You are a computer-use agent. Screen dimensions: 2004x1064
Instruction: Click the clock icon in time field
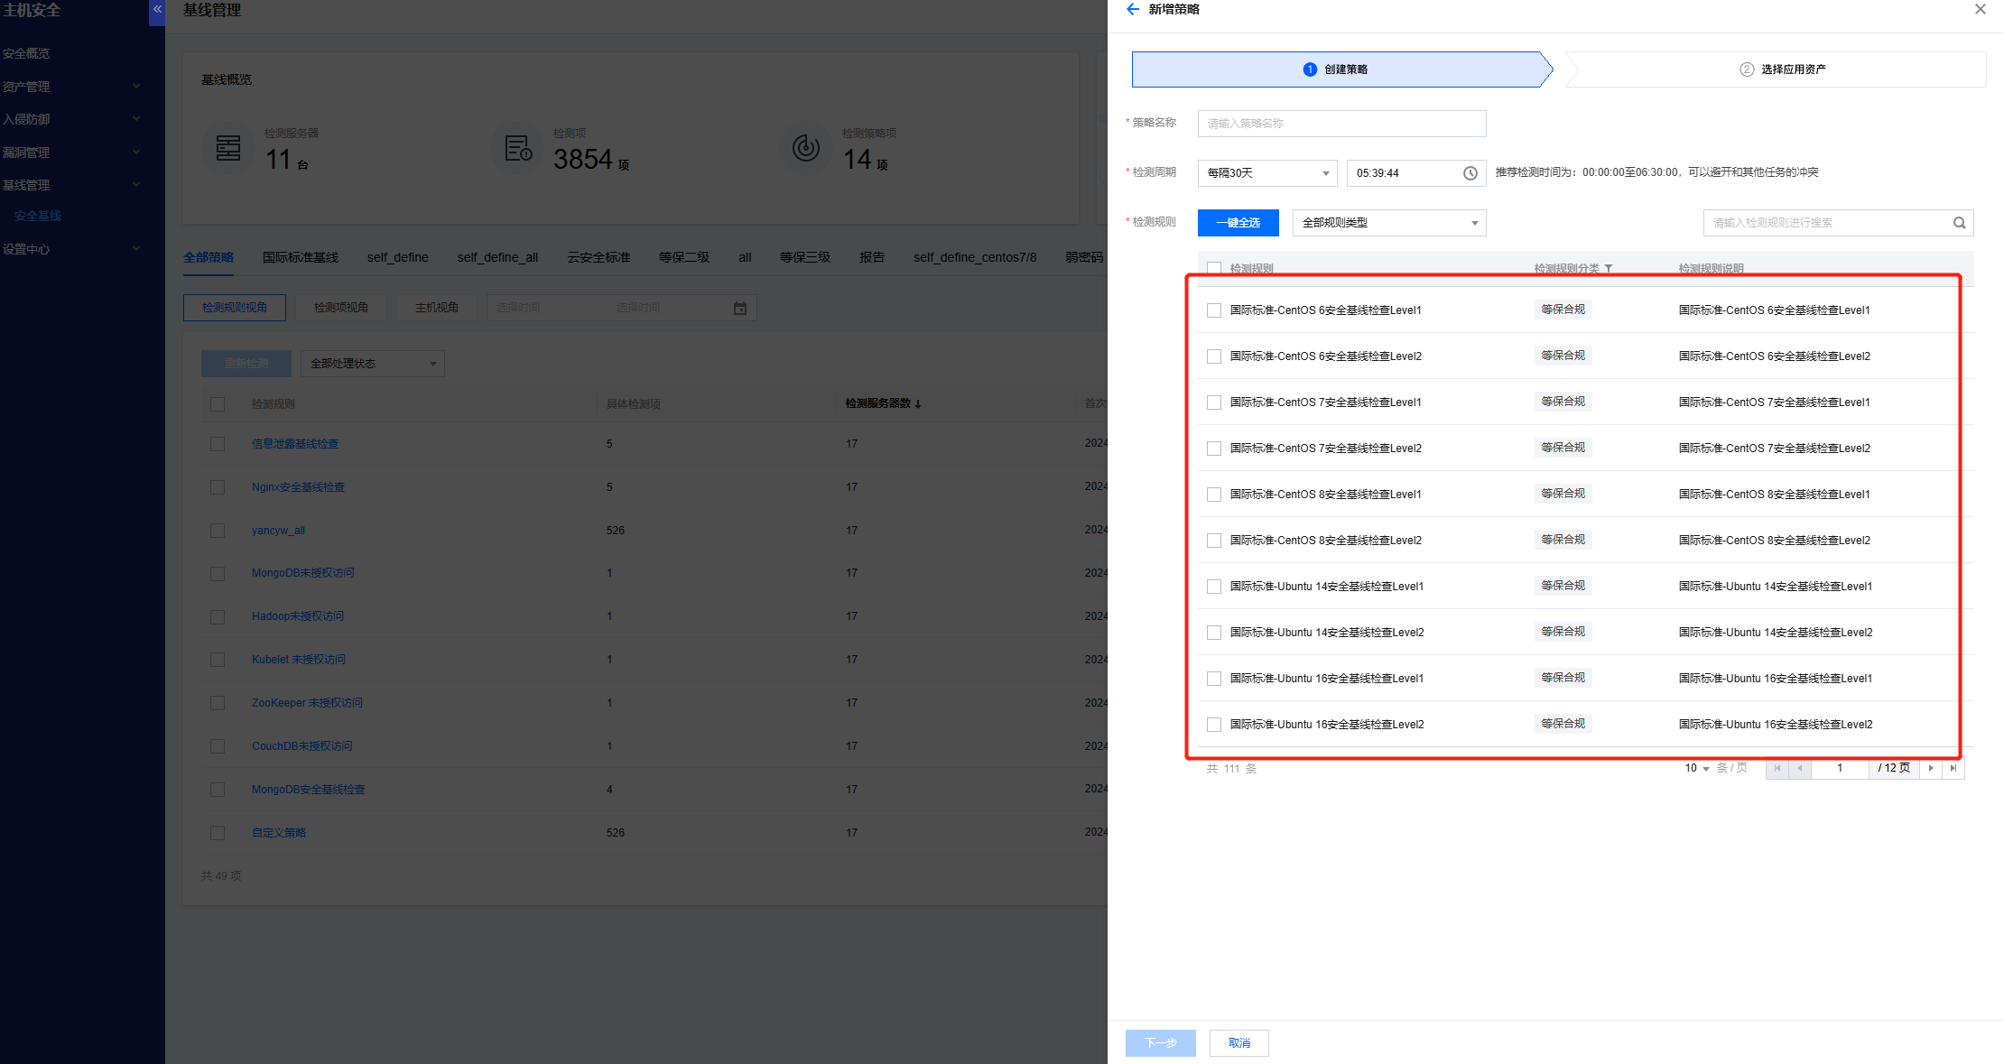[x=1470, y=173]
